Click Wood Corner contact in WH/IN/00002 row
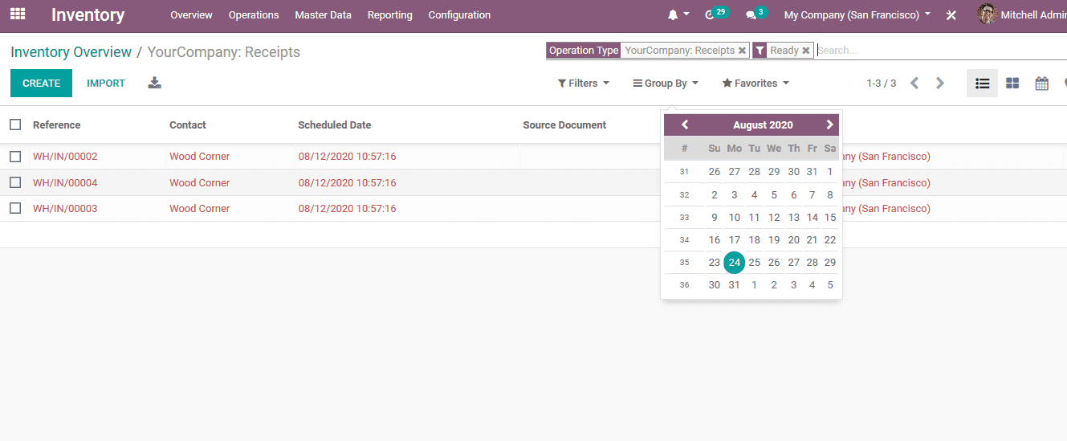The image size is (1067, 441). (x=200, y=157)
